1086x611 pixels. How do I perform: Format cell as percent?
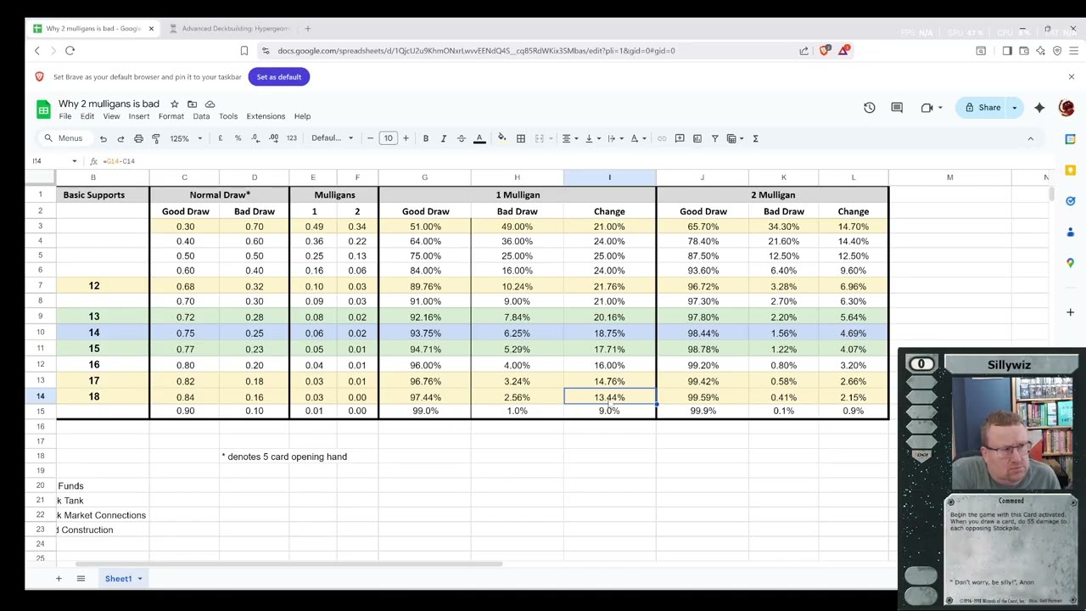tap(238, 138)
